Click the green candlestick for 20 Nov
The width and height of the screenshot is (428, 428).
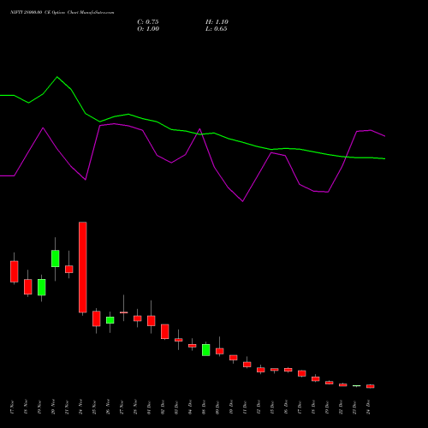(56, 259)
